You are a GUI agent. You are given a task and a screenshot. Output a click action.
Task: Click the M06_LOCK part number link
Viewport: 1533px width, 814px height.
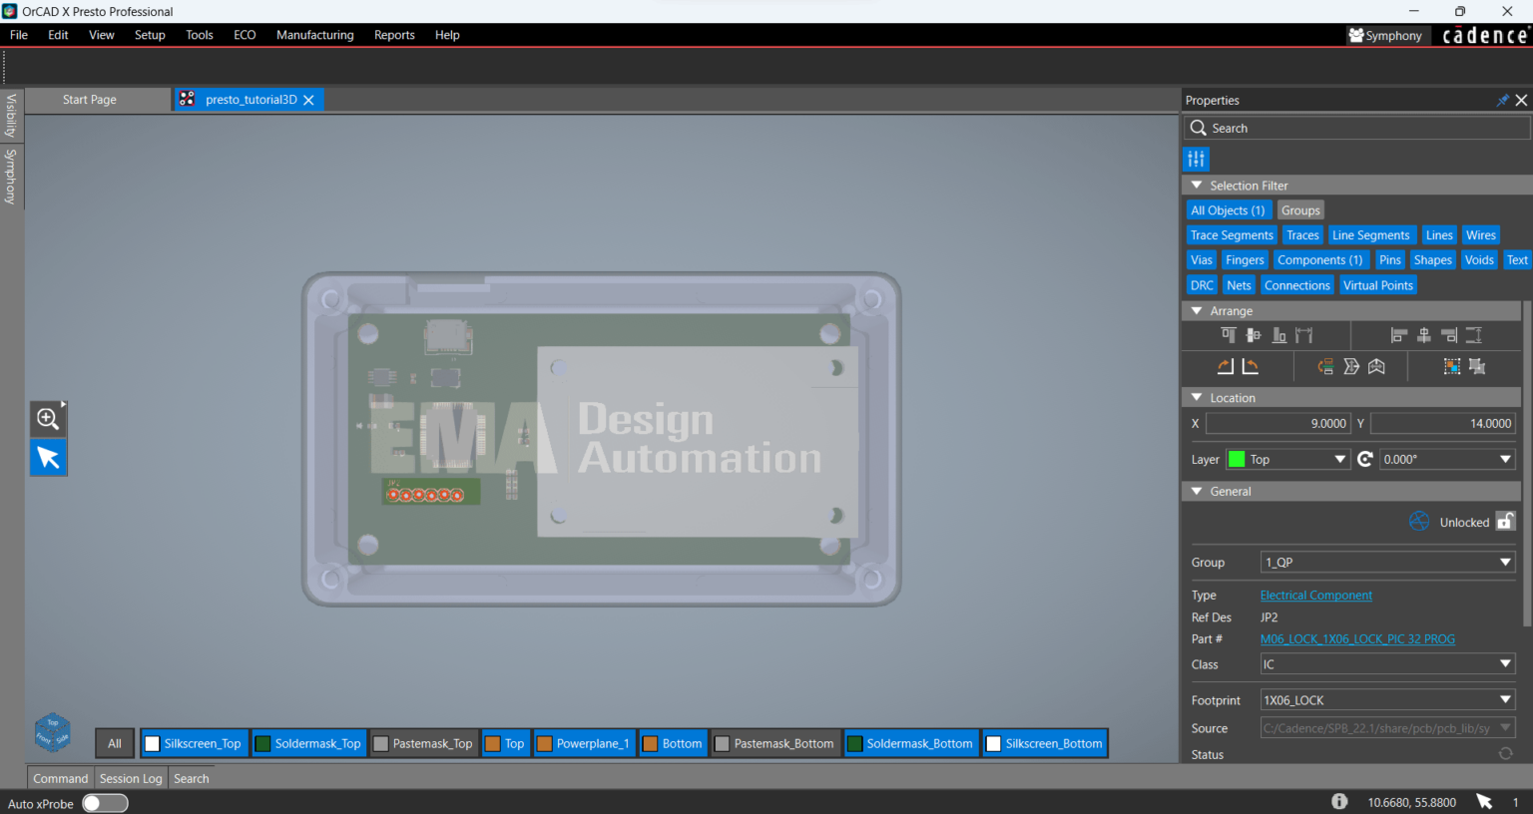(x=1357, y=638)
